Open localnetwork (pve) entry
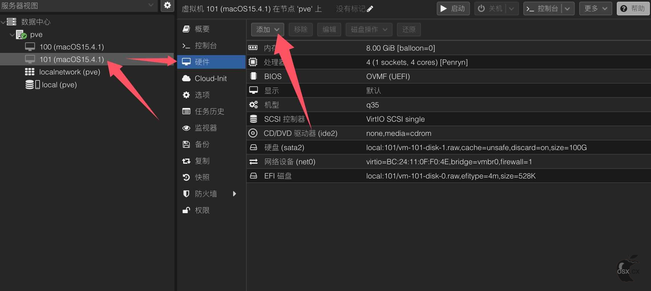 click(69, 72)
